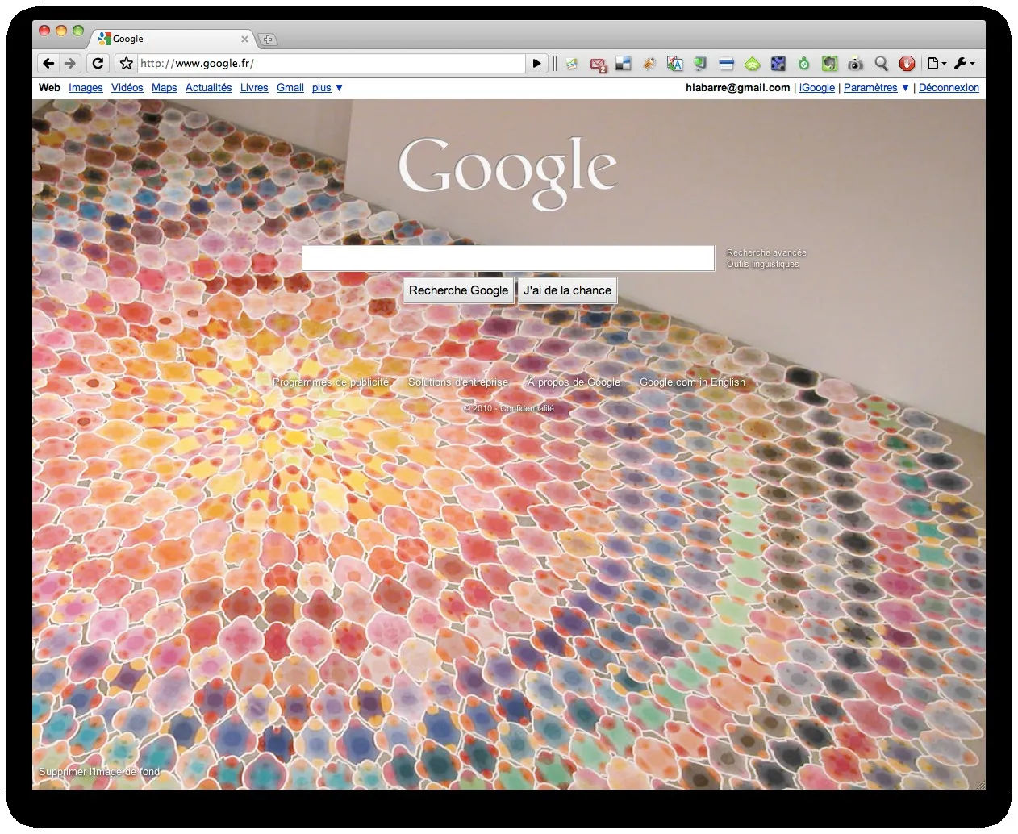The height and width of the screenshot is (834, 1018).
Task: Open Outils linguistiques link
Action: tap(763, 264)
